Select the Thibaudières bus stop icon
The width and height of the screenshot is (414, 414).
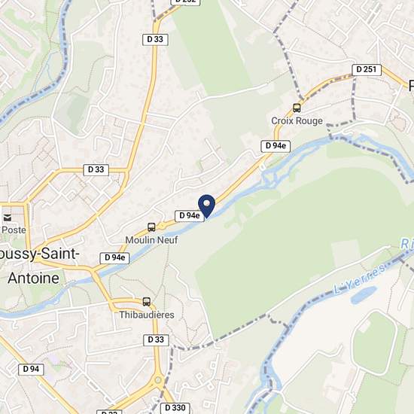[x=147, y=302]
